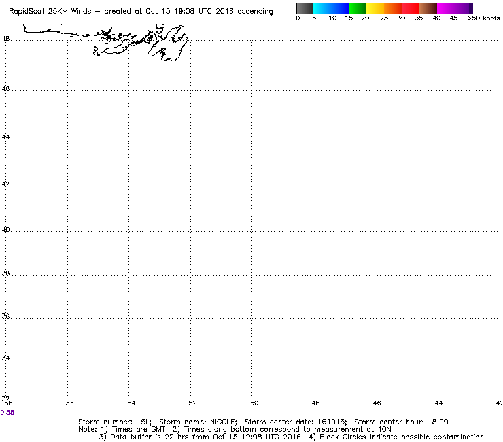This screenshot has height=442, width=503.
Task: Click the longitude label '-58'
Action: click(x=67, y=403)
